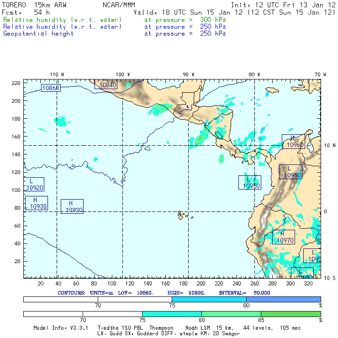Select the HIGH= 10920. contour text
The width and height of the screenshot is (338, 338).
[x=186, y=293]
